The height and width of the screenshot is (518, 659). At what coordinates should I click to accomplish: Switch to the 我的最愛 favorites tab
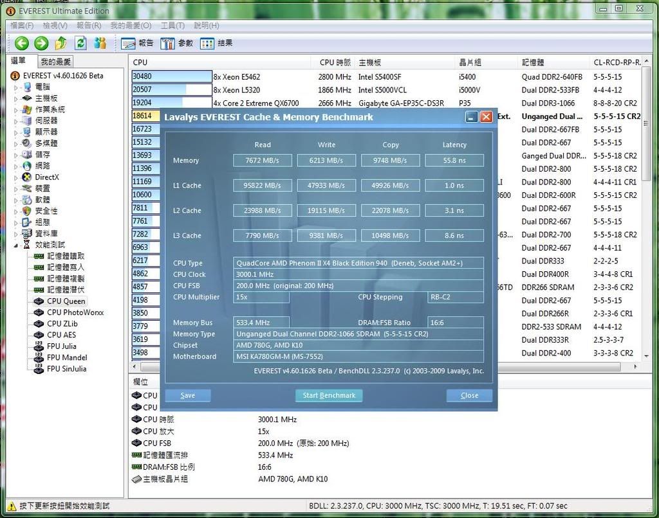pyautogui.click(x=55, y=62)
